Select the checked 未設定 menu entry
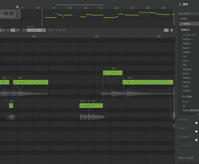 (x=189, y=24)
